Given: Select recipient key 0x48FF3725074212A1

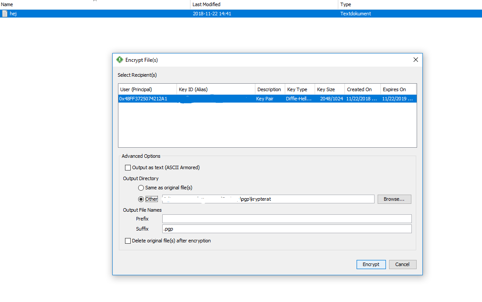Looking at the screenshot, I should [x=143, y=99].
